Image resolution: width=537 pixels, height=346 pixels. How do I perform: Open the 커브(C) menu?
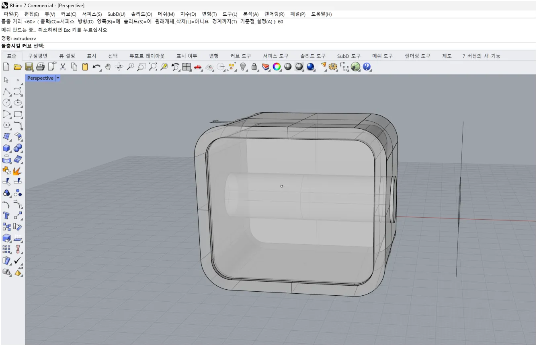(x=69, y=14)
